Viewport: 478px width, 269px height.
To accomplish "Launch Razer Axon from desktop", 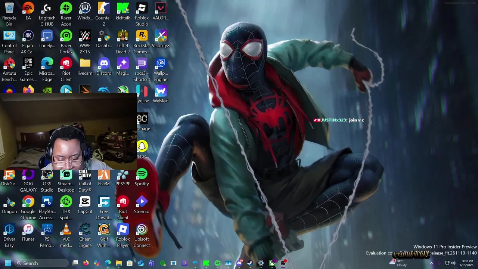I will [x=66, y=15].
